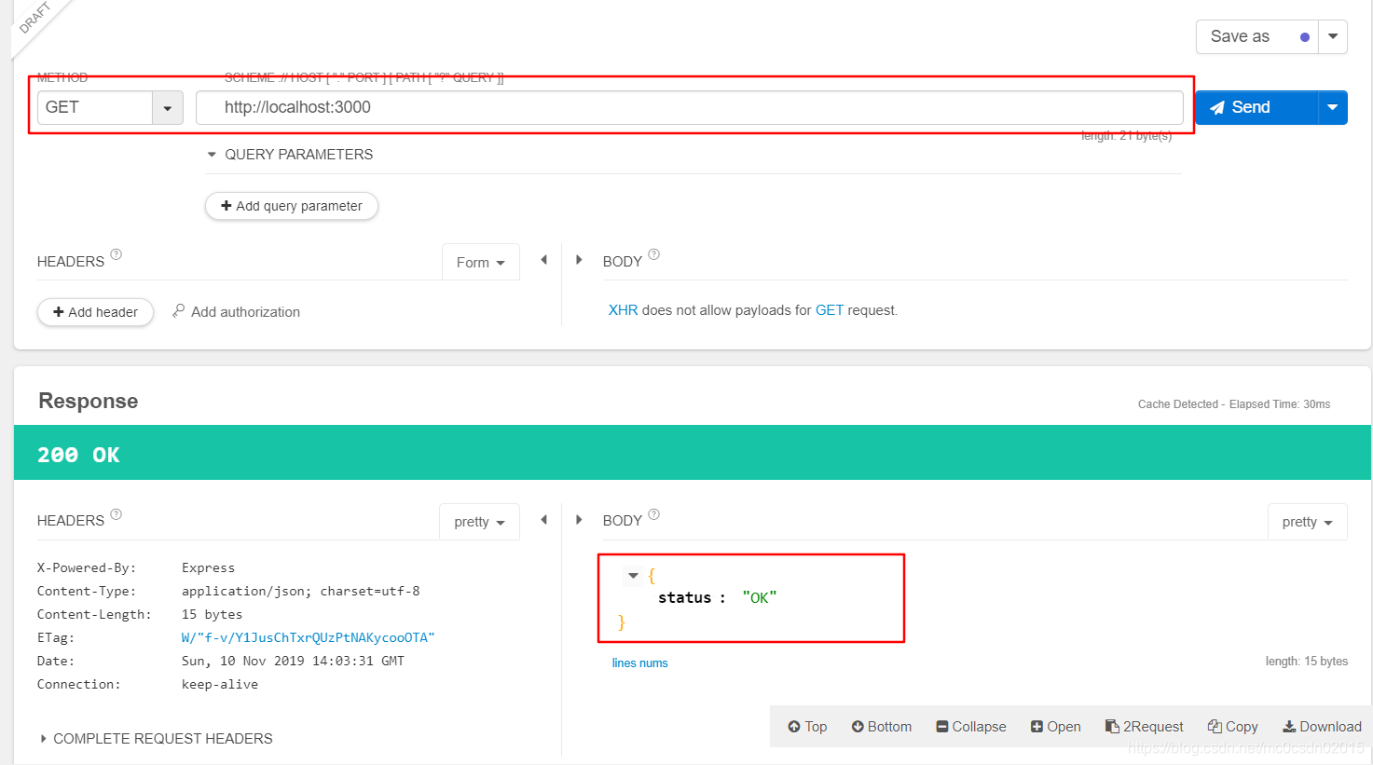Open the Save as dropdown arrow
Image resolution: width=1373 pixels, height=765 pixels.
(x=1333, y=36)
